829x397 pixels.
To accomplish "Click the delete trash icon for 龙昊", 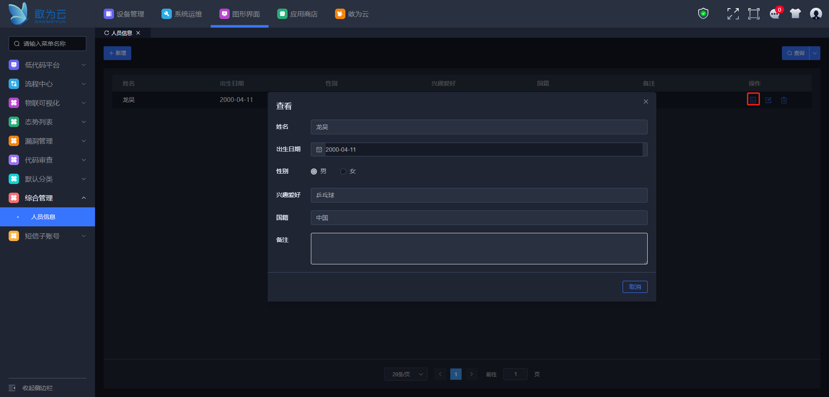I will 784,100.
